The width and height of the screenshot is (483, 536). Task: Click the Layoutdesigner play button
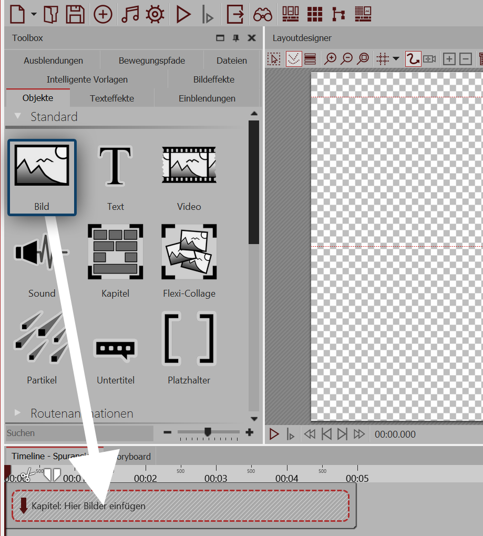pyautogui.click(x=274, y=434)
